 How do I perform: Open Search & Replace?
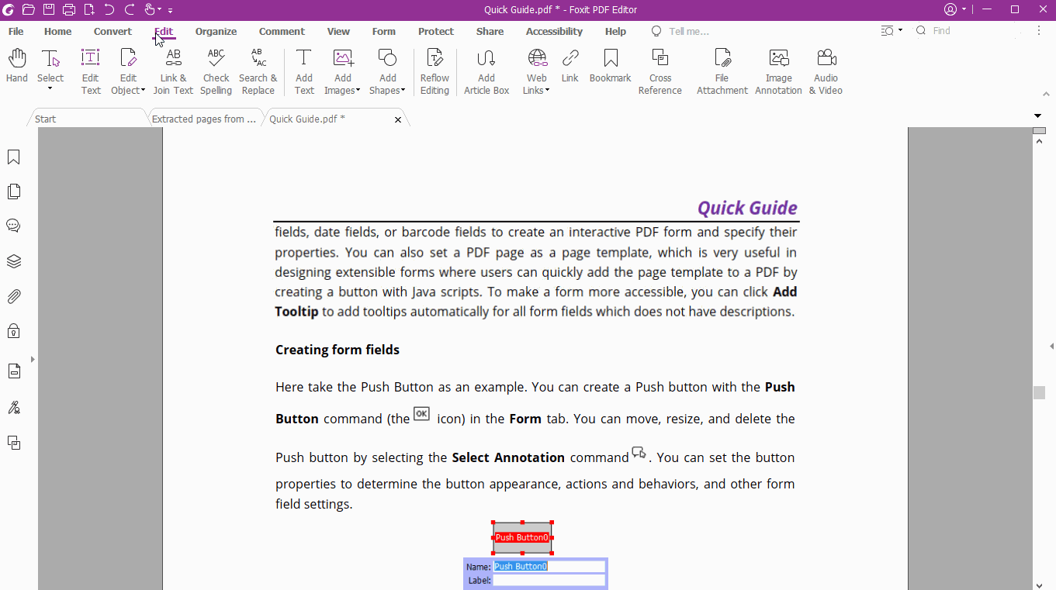click(x=258, y=72)
